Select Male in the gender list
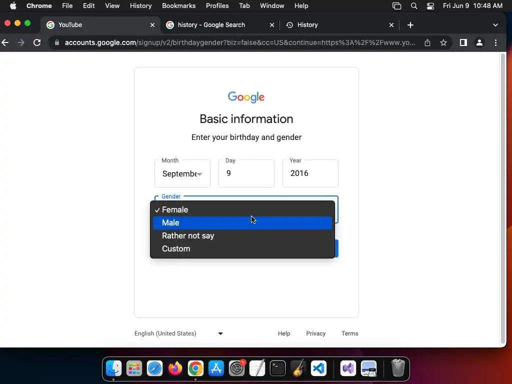 (x=242, y=222)
